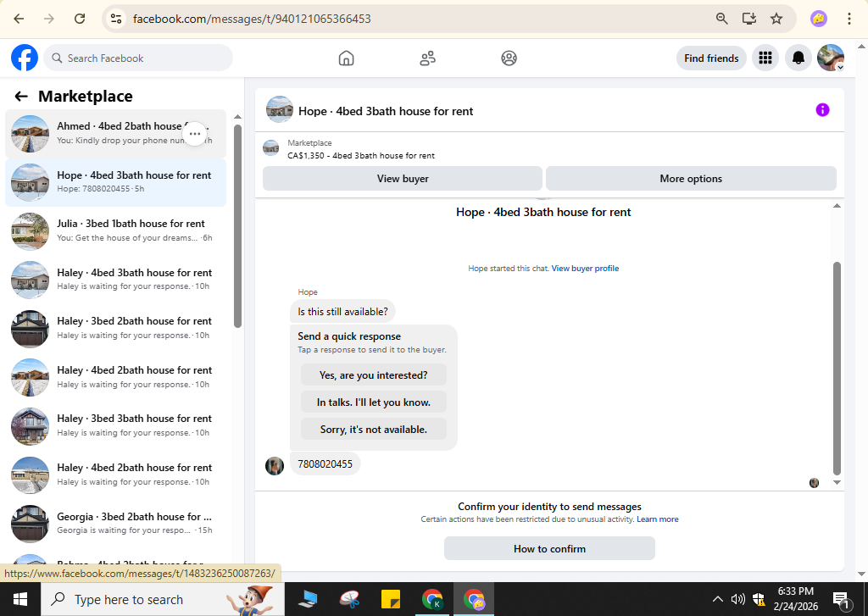Open the three-dot options on Ahmed's chat
Viewport: 868px width, 616px height.
tap(195, 133)
